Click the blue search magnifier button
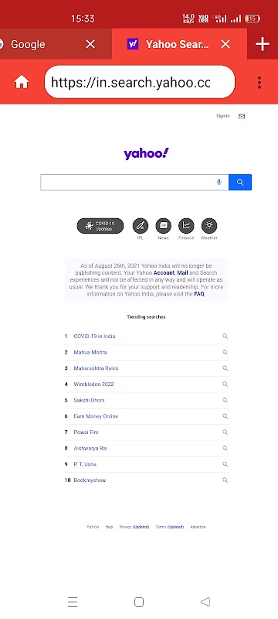The image size is (278, 619). (240, 183)
